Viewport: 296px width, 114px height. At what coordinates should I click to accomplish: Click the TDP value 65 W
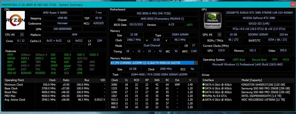pos(98,18)
